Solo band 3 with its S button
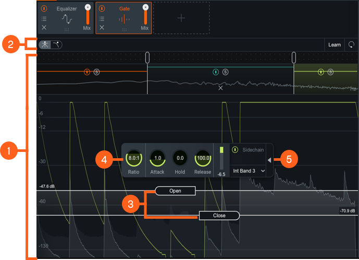The image size is (359, 260). point(330,72)
